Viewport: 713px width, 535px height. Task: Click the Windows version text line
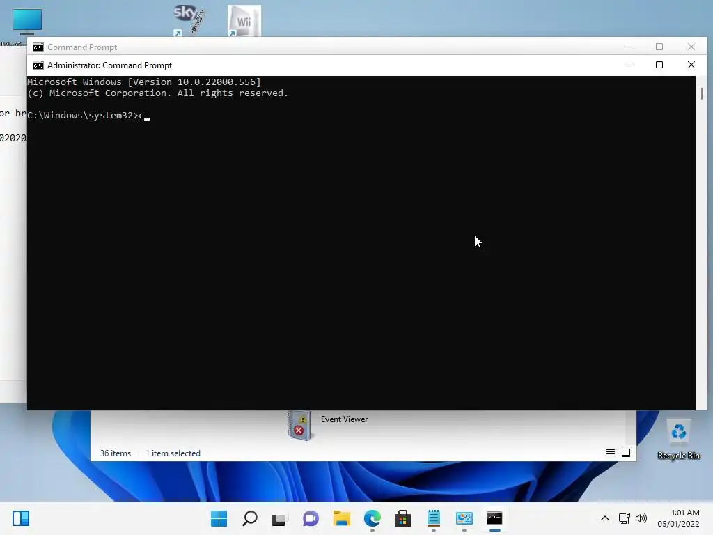pos(144,82)
